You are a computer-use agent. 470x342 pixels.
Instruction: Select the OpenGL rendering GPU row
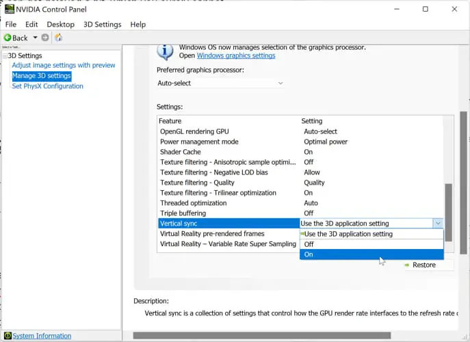pos(300,131)
